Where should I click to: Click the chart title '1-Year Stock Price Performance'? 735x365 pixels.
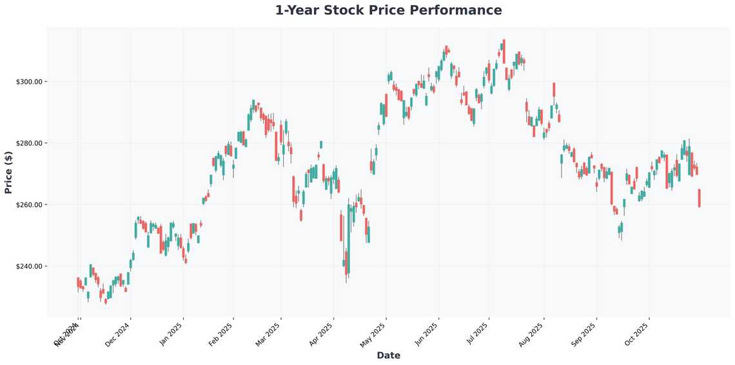click(388, 10)
